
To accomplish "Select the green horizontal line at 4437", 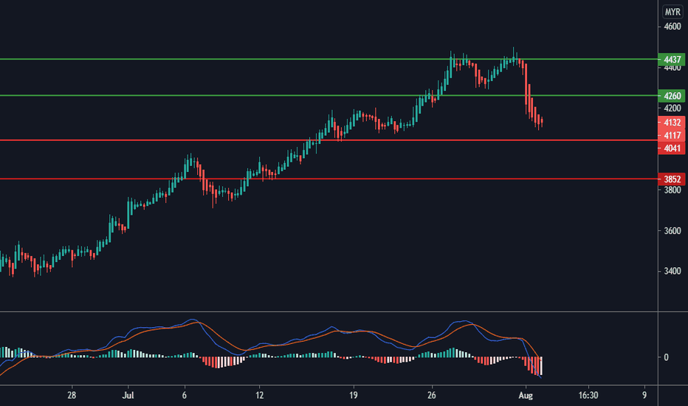I will pos(329,59).
